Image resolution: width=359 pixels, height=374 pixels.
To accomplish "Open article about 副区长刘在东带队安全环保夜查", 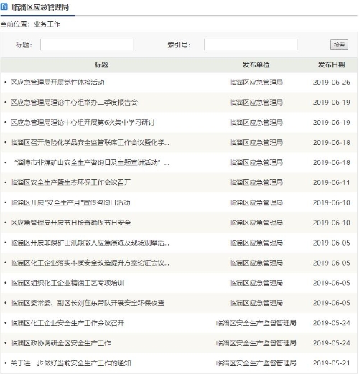I will coord(88,303).
